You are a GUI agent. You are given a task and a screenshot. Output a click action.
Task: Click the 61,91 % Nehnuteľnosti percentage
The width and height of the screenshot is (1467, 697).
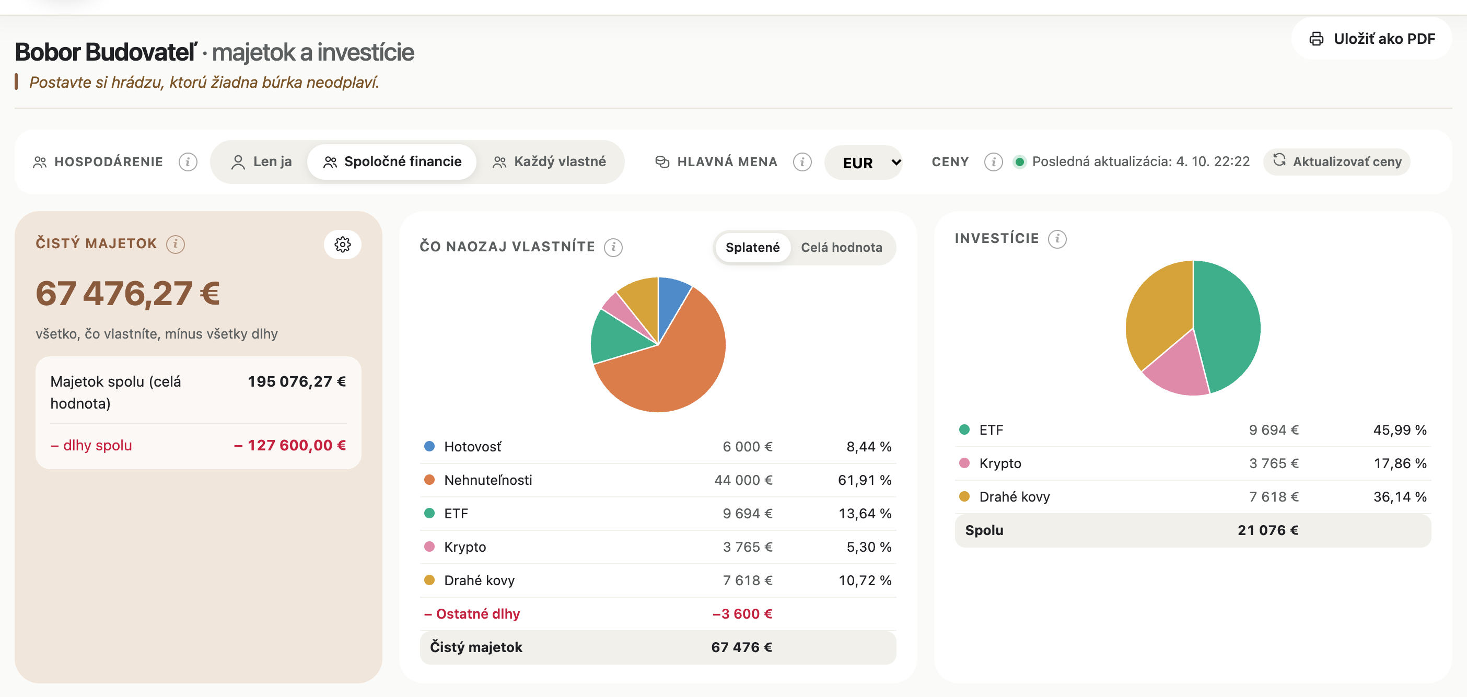coord(865,480)
